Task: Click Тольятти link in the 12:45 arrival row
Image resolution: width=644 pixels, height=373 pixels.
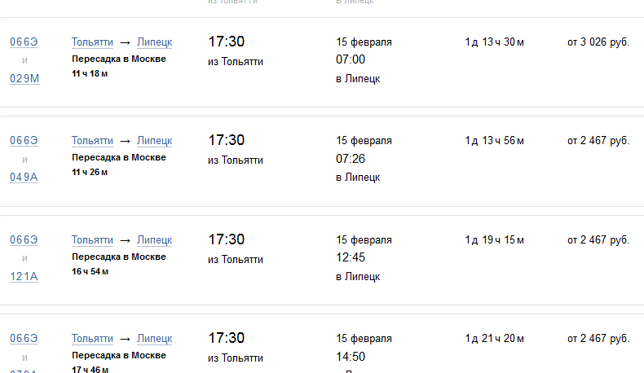Action: tap(92, 240)
